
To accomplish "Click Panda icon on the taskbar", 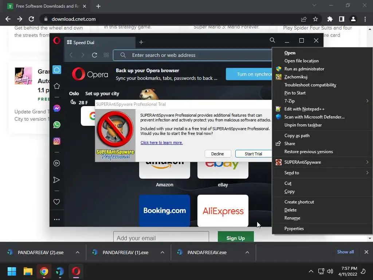I will tap(60, 271).
